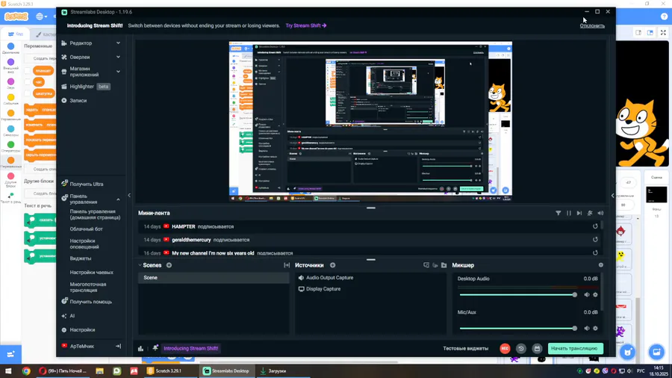
Task: Toggle the replay buffer button
Action: (521, 348)
